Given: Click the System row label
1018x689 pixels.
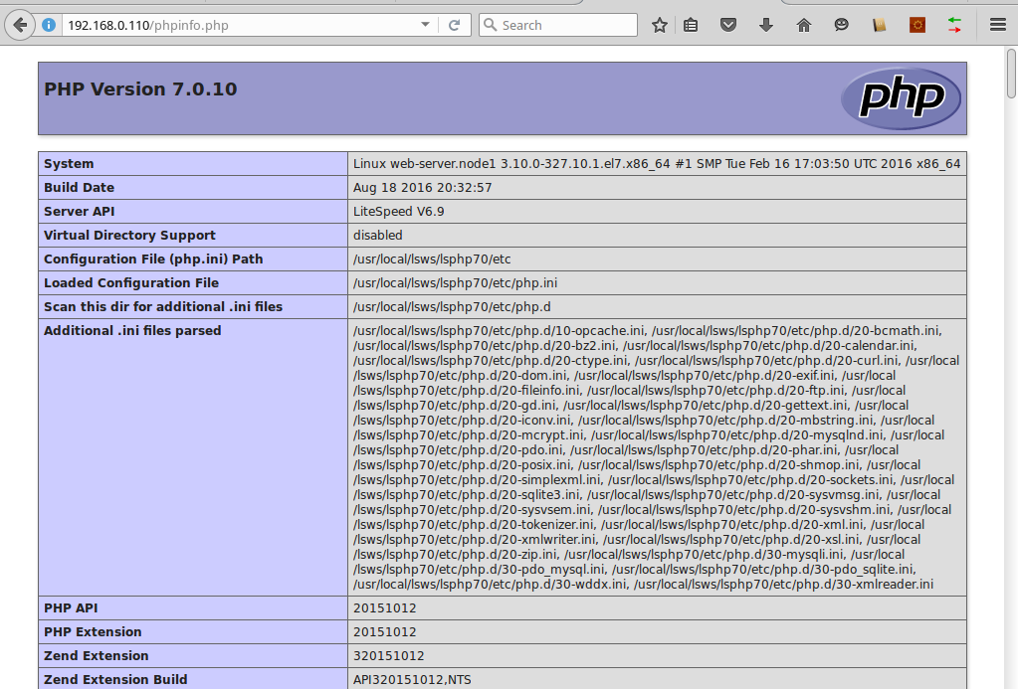Looking at the screenshot, I should 69,163.
